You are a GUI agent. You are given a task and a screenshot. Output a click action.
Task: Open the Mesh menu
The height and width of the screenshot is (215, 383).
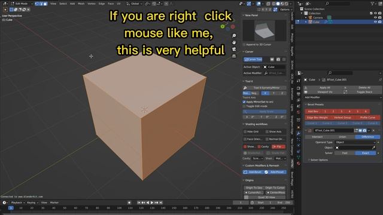click(x=81, y=4)
